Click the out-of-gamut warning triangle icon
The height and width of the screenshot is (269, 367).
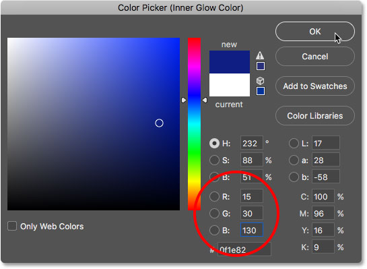(x=260, y=55)
